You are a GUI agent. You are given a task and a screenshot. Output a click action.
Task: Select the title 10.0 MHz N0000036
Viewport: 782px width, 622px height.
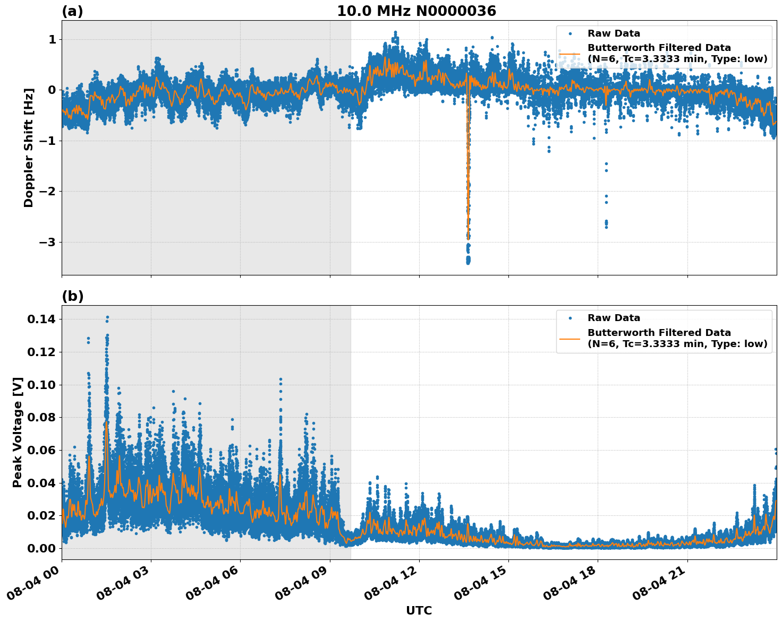pyautogui.click(x=418, y=11)
